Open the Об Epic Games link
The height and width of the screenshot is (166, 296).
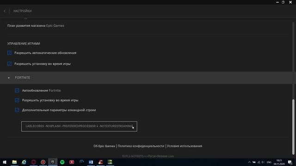click(104, 146)
